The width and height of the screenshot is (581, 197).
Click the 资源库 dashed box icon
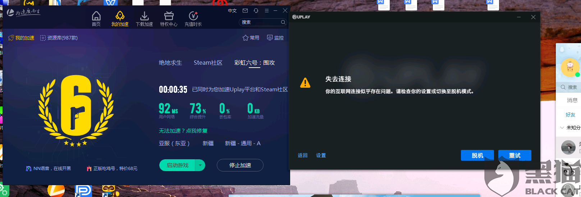coord(43,38)
